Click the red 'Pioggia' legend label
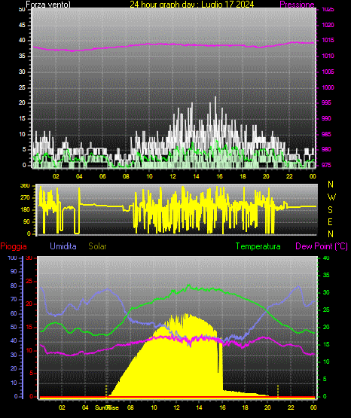The width and height of the screenshot is (351, 418). (14, 246)
